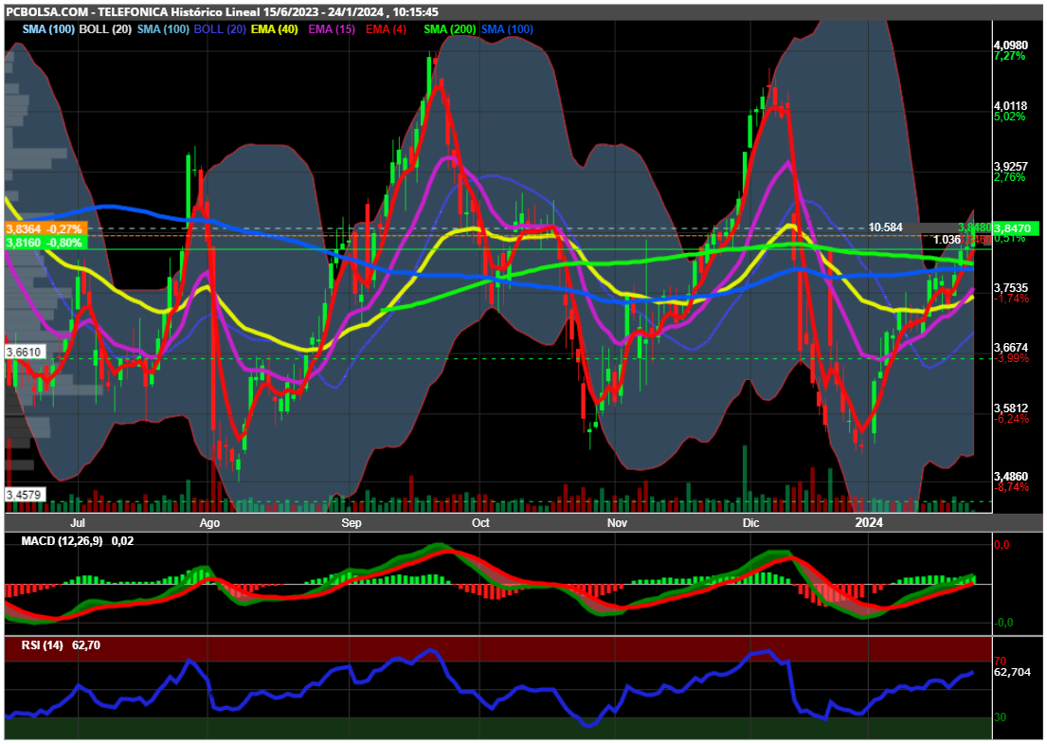
Task: Click the MACD (12,26,9) indicator label
Action: [x=63, y=541]
